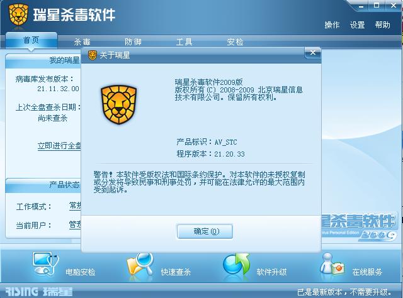Open the 工具 tab
The width and height of the screenshot is (403, 298).
pyautogui.click(x=184, y=42)
